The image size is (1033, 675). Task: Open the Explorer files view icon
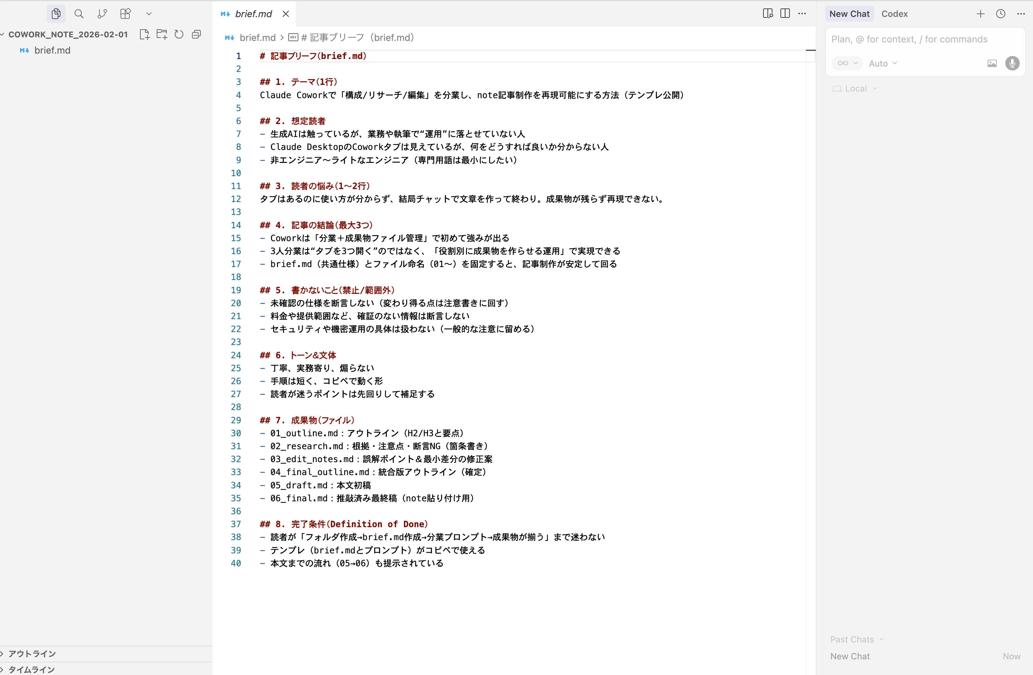[56, 14]
